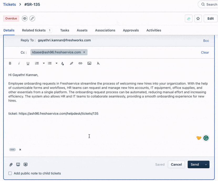Open the Tasks tab
The width and height of the screenshot is (218, 181).
(x=65, y=30)
